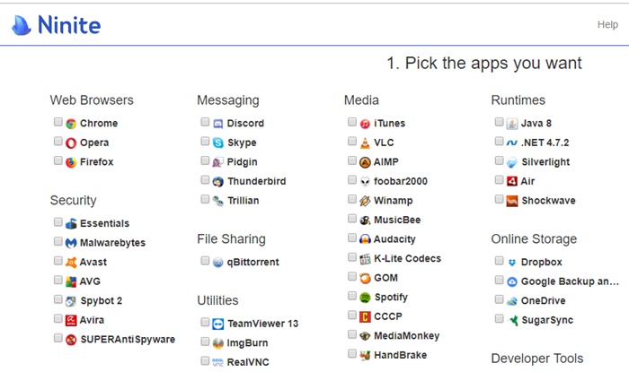Click the Essentials label

(x=105, y=223)
